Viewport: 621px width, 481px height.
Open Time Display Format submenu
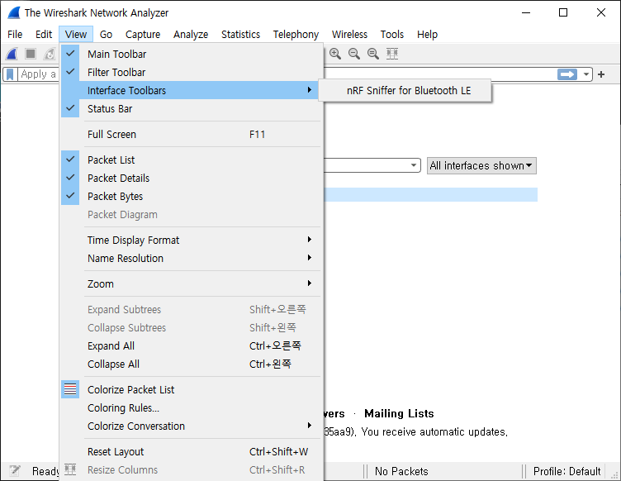point(191,240)
